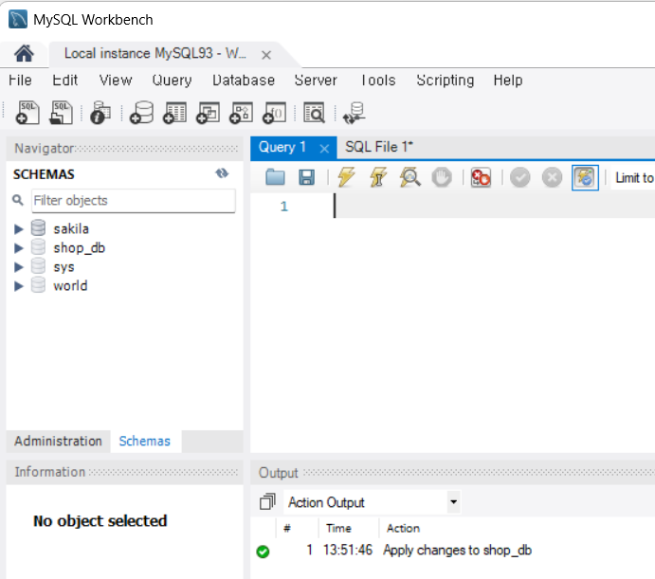Execute the statement under the cursor

[x=378, y=177]
